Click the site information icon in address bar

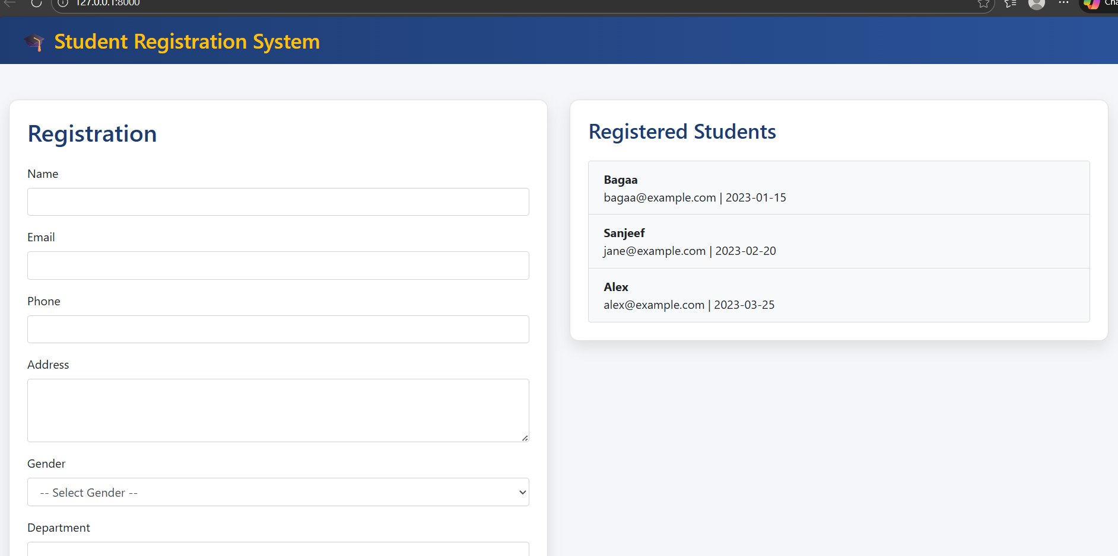click(x=63, y=3)
